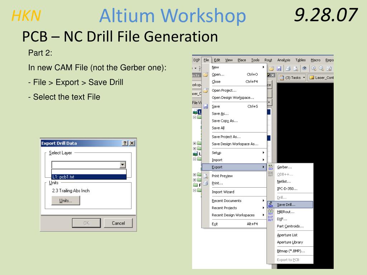Open Aperture List from Export submenu
Viewport: 367px width, 275px height.
click(x=290, y=235)
